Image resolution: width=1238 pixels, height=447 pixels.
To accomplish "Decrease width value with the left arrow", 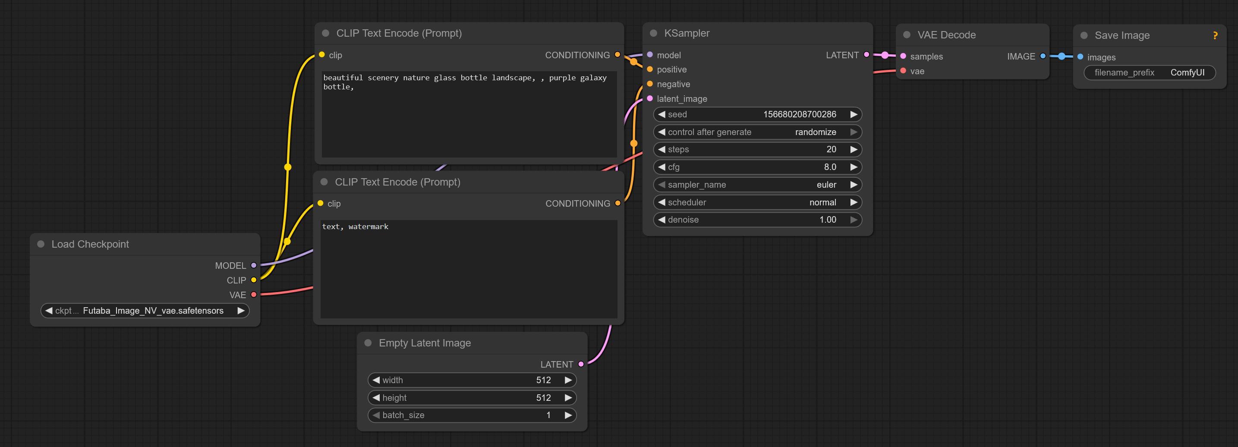I will (x=376, y=380).
